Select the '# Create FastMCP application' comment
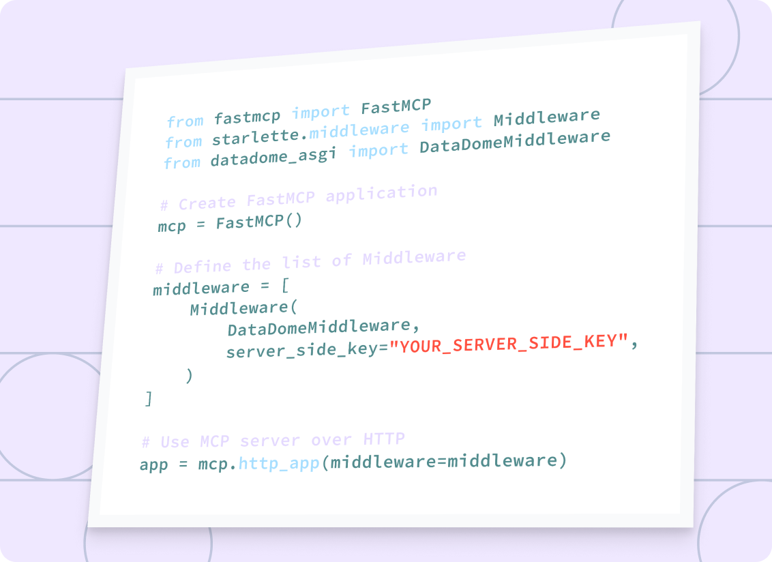Viewport: 772px width, 562px height. tap(298, 198)
